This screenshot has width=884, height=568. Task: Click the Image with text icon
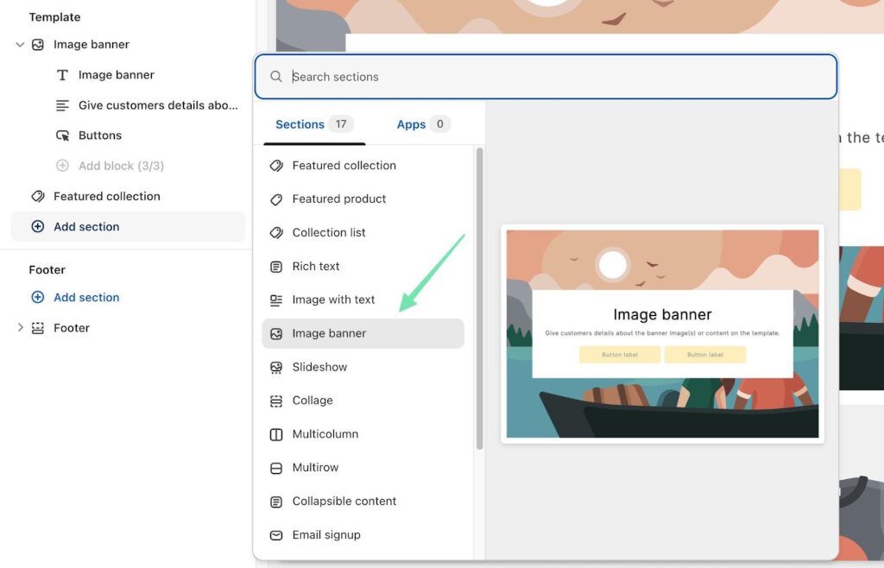tap(276, 300)
